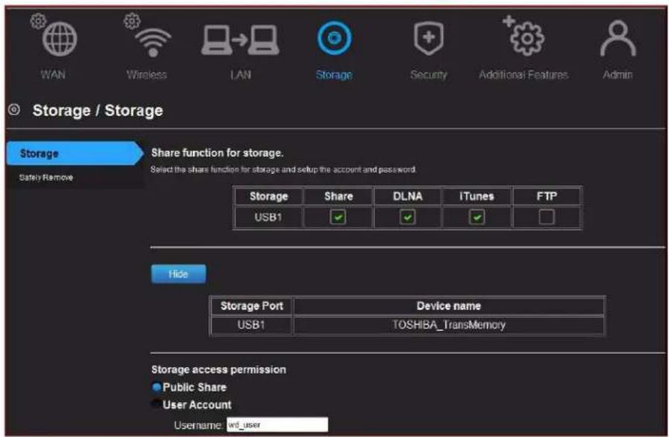Uncheck iTunes for USB1
The height and width of the screenshot is (437, 669).
tap(477, 217)
